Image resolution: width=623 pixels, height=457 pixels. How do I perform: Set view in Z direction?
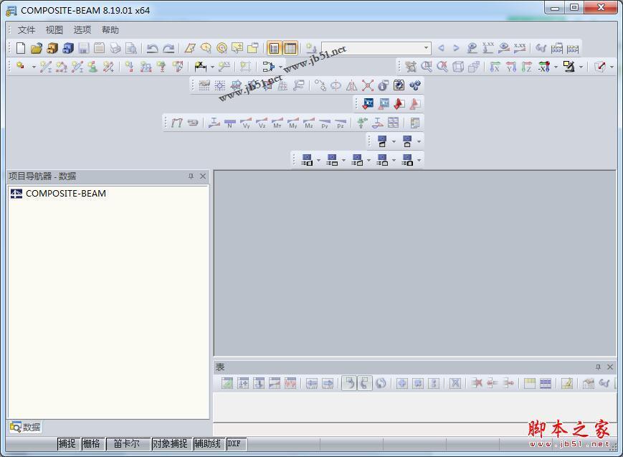[526, 67]
